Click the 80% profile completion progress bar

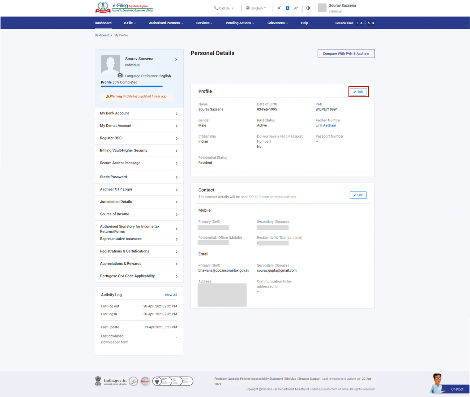click(x=131, y=86)
